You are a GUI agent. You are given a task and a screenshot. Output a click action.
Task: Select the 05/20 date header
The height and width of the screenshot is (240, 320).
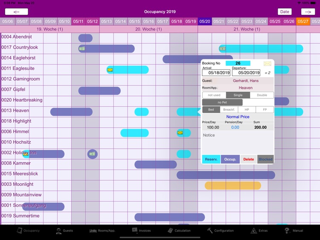(205, 21)
